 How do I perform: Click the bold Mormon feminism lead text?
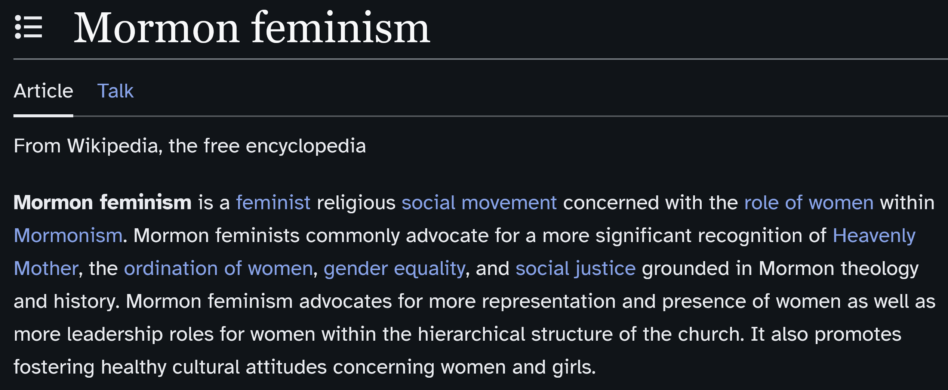[x=102, y=202]
